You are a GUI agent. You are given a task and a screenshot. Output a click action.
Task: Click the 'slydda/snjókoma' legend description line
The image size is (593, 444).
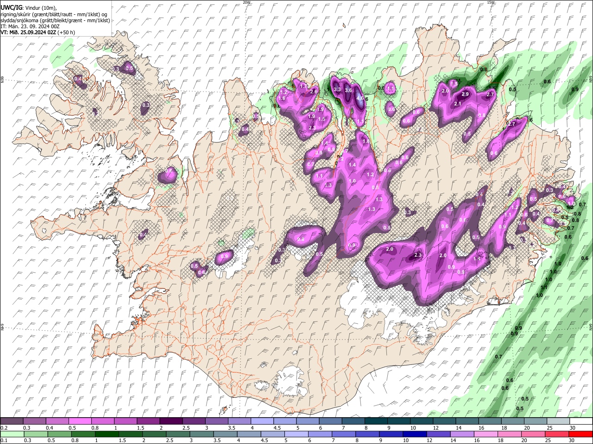[x=55, y=20]
